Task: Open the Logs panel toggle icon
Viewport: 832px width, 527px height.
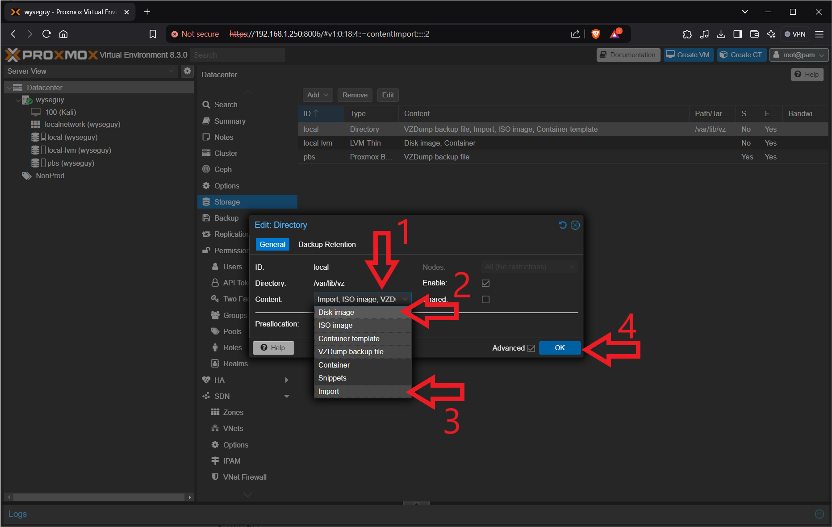Action: point(819,514)
